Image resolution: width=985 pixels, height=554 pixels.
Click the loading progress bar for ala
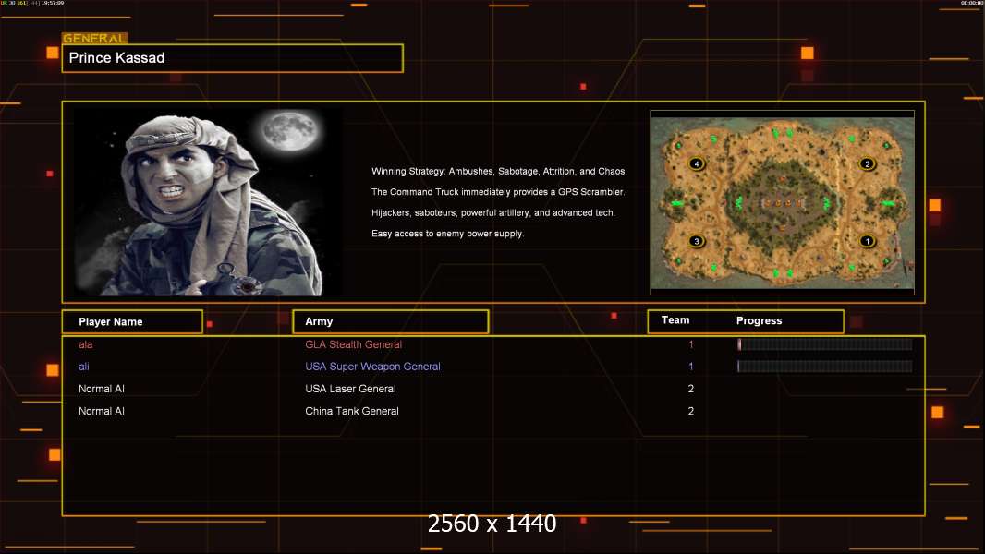825,343
